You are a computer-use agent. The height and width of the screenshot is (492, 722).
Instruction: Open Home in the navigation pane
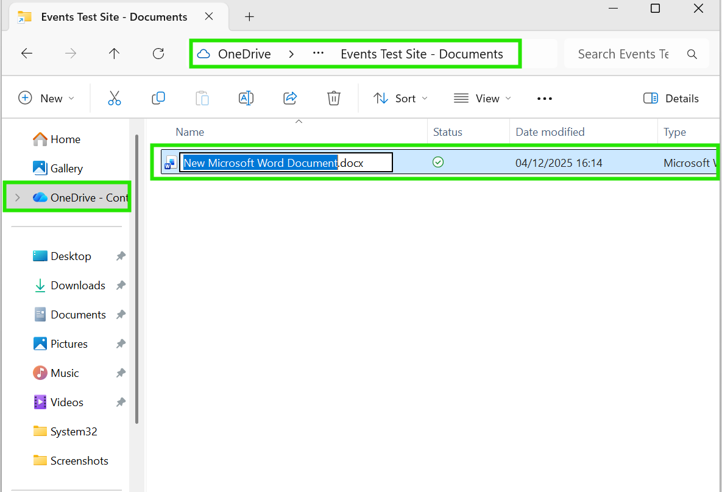(x=56, y=139)
